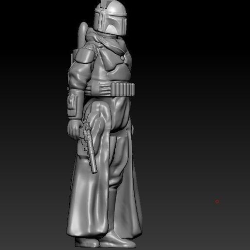Click the helmet visor of the sculpted figure
The image size is (250, 250).
pyautogui.click(x=115, y=24)
